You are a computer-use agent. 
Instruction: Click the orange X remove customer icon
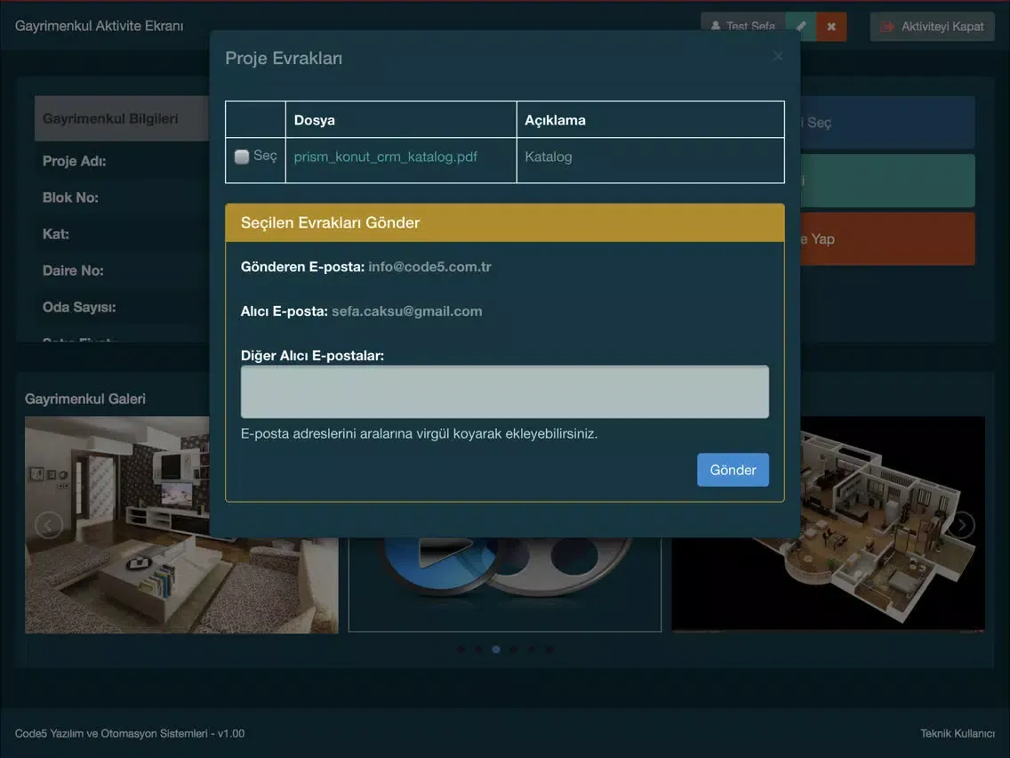pyautogui.click(x=831, y=27)
